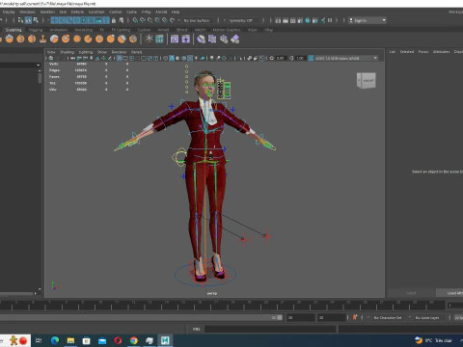
Task: Open the left panel dropdown arrow
Action: click(x=39, y=65)
